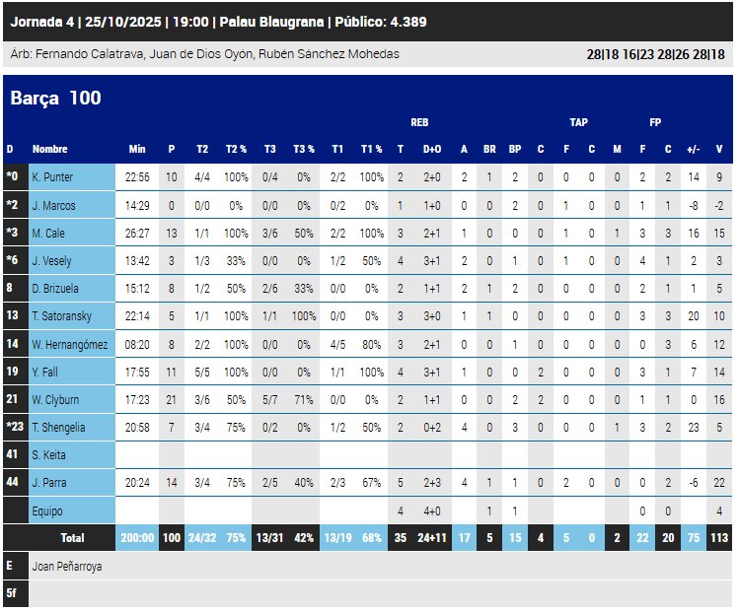Screen dimensions: 739x612
Task: Click the S. Keita name cell
Action: pos(48,455)
